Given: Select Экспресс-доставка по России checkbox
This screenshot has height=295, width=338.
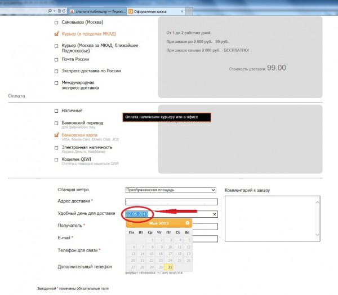Looking at the screenshot, I should (56, 71).
